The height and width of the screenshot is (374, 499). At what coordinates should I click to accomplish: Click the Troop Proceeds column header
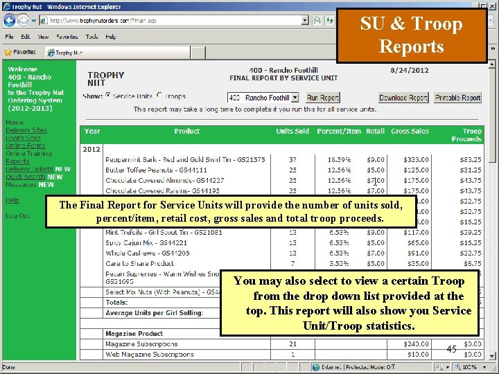coord(466,135)
